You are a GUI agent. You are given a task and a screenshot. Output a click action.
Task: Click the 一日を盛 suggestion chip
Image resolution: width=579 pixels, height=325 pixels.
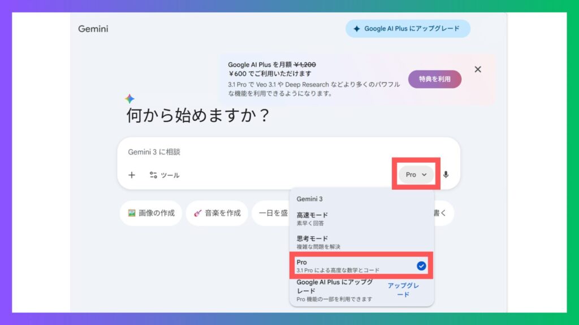(271, 213)
